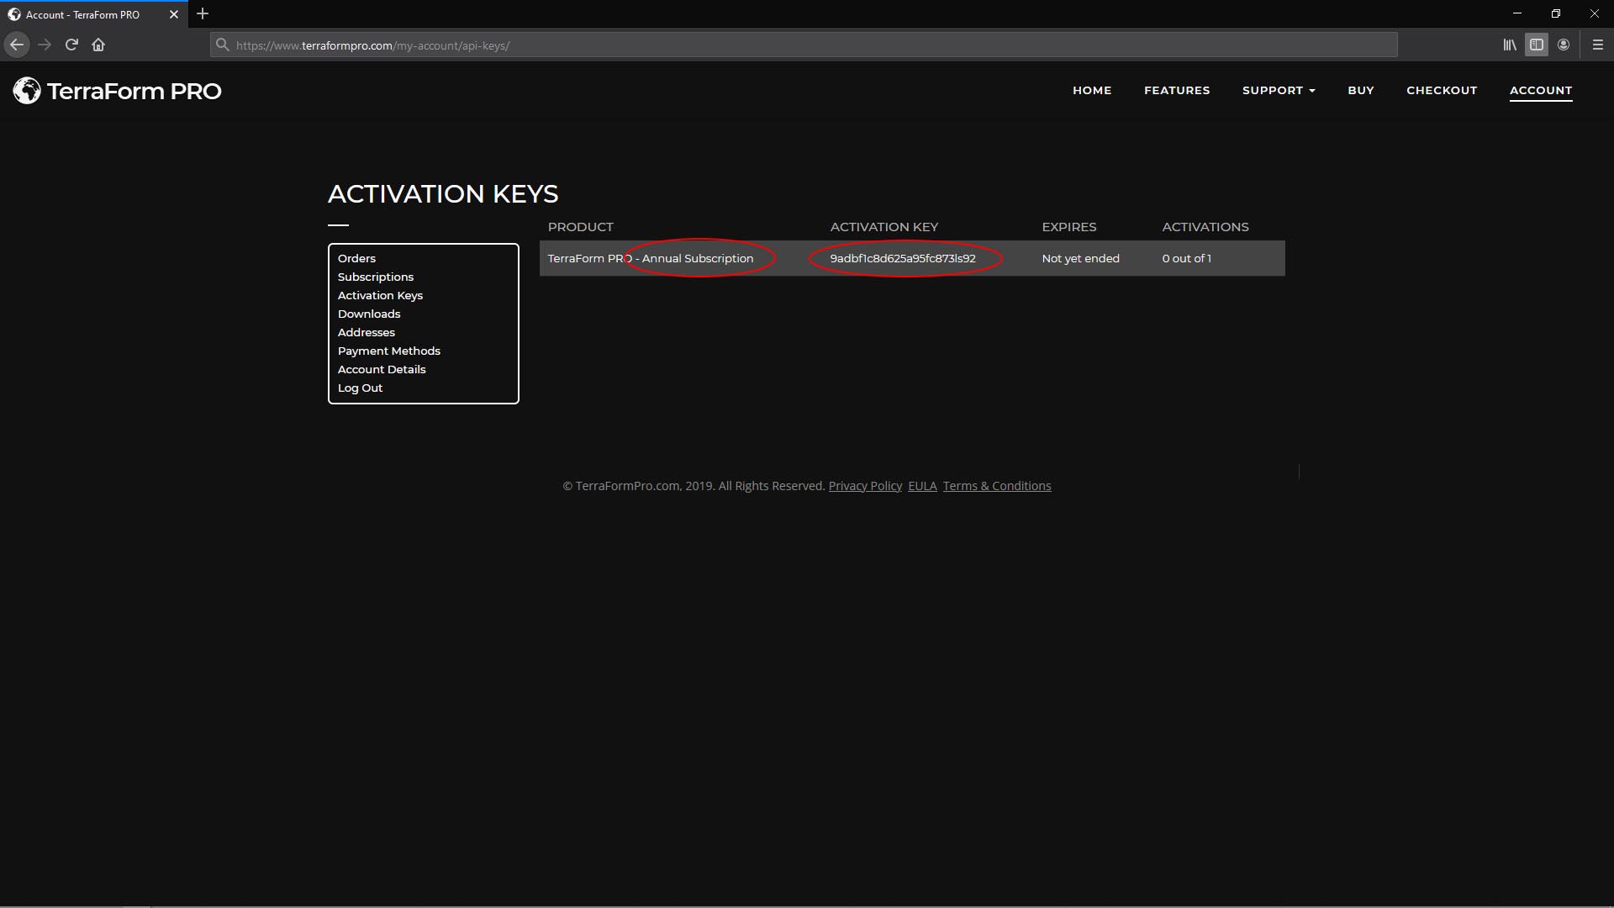The width and height of the screenshot is (1614, 908).
Task: Click the browser forward arrow
Action: click(x=45, y=45)
